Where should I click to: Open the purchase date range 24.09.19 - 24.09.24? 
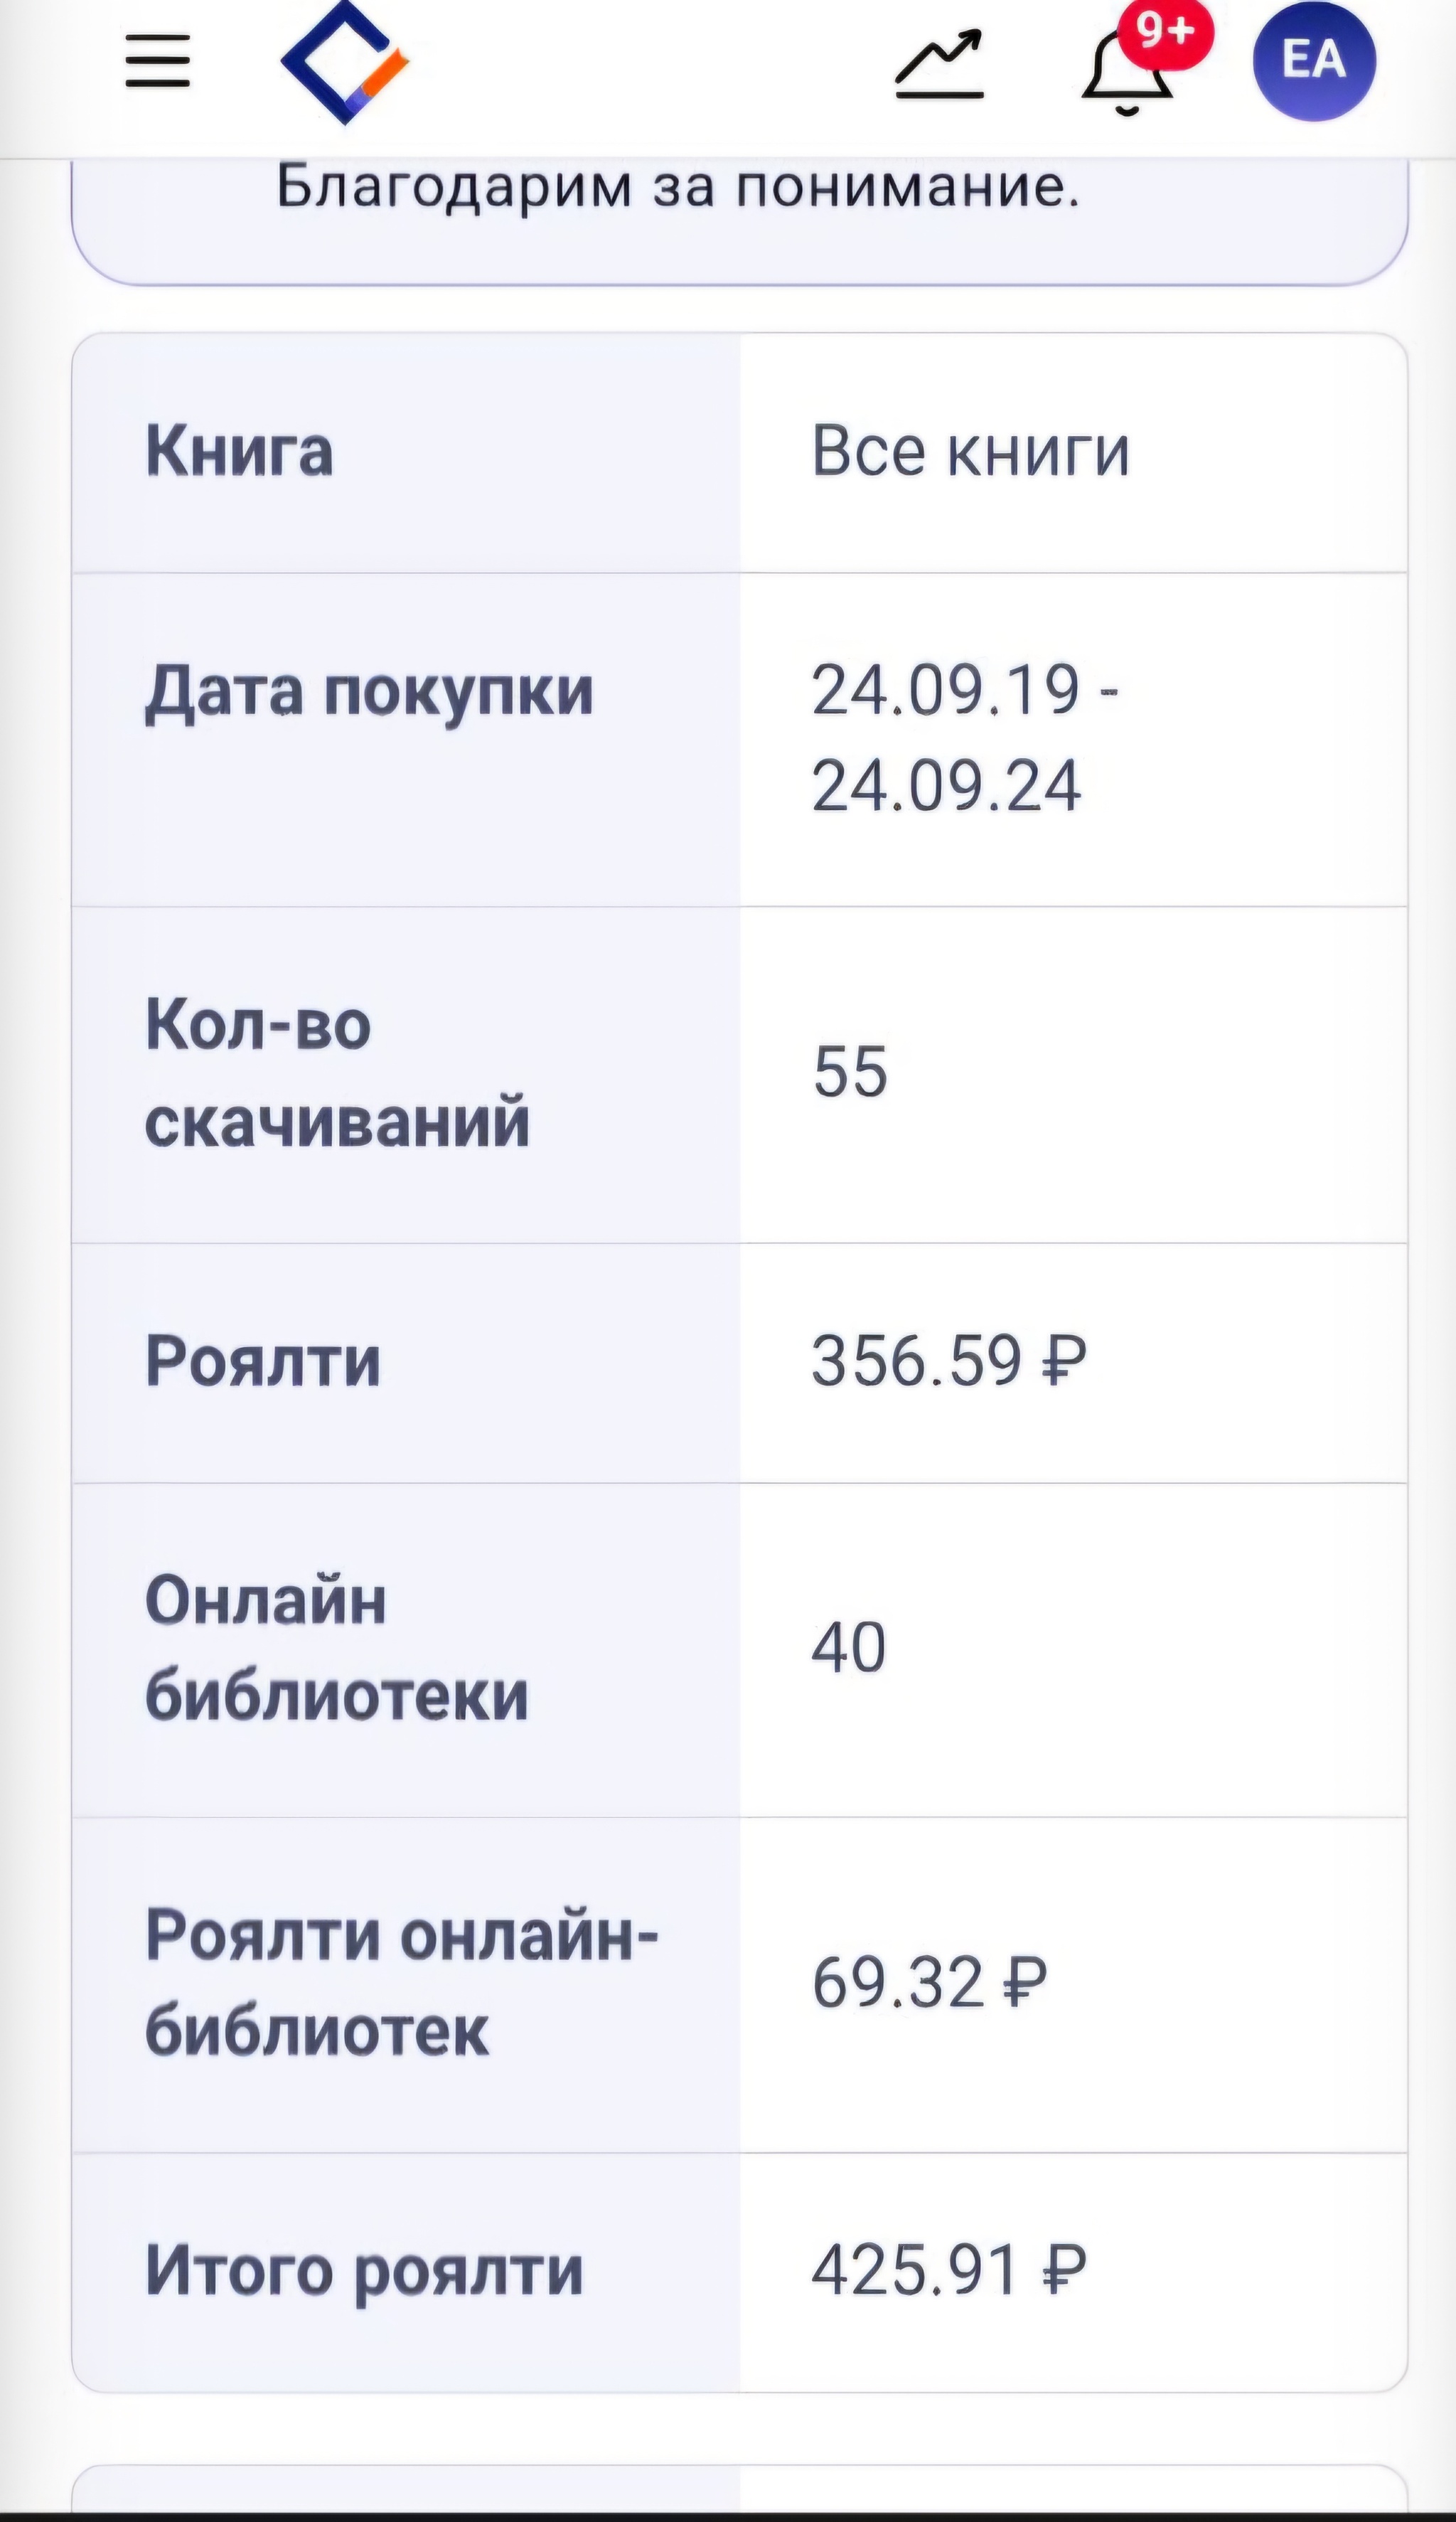[964, 738]
